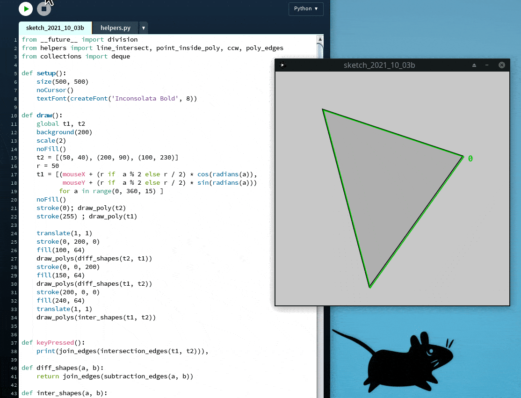Switch to the helpers.py tab
Viewport: 521px width, 398px height.
click(x=115, y=28)
